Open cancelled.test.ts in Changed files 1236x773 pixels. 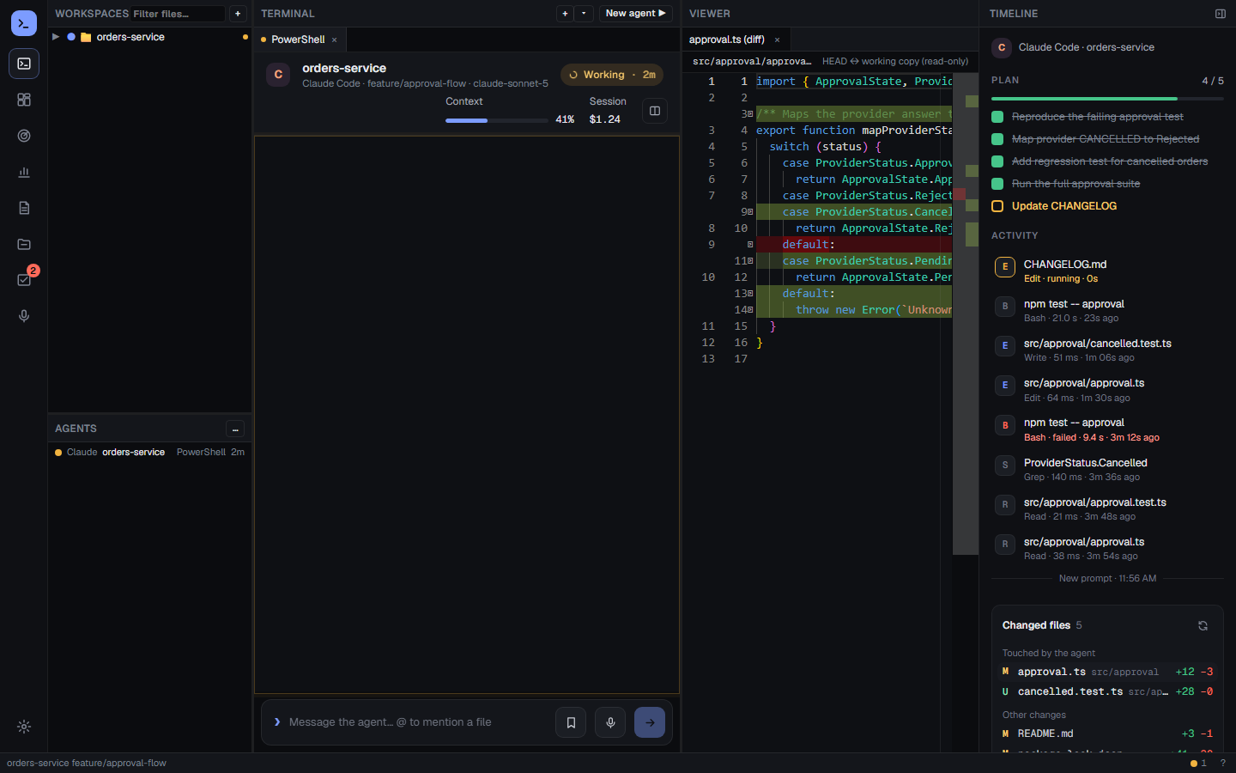point(1107,691)
